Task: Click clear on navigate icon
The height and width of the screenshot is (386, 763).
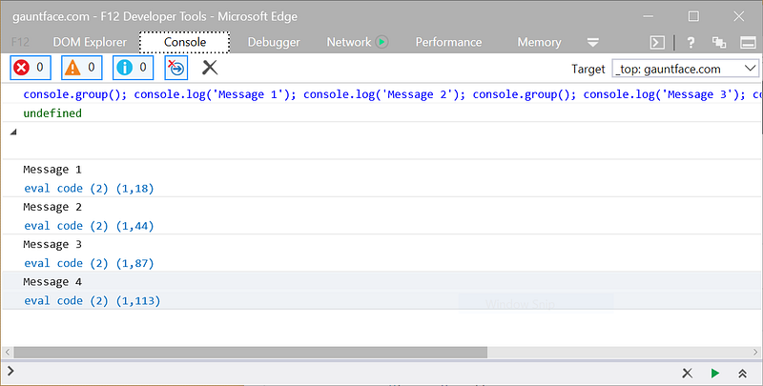Action: 176,68
